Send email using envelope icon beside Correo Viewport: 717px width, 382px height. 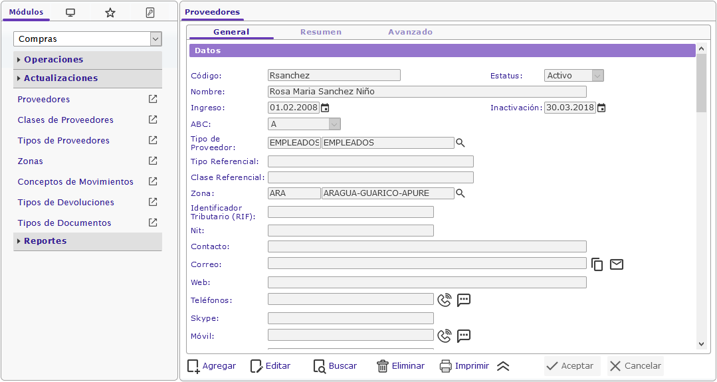617,264
